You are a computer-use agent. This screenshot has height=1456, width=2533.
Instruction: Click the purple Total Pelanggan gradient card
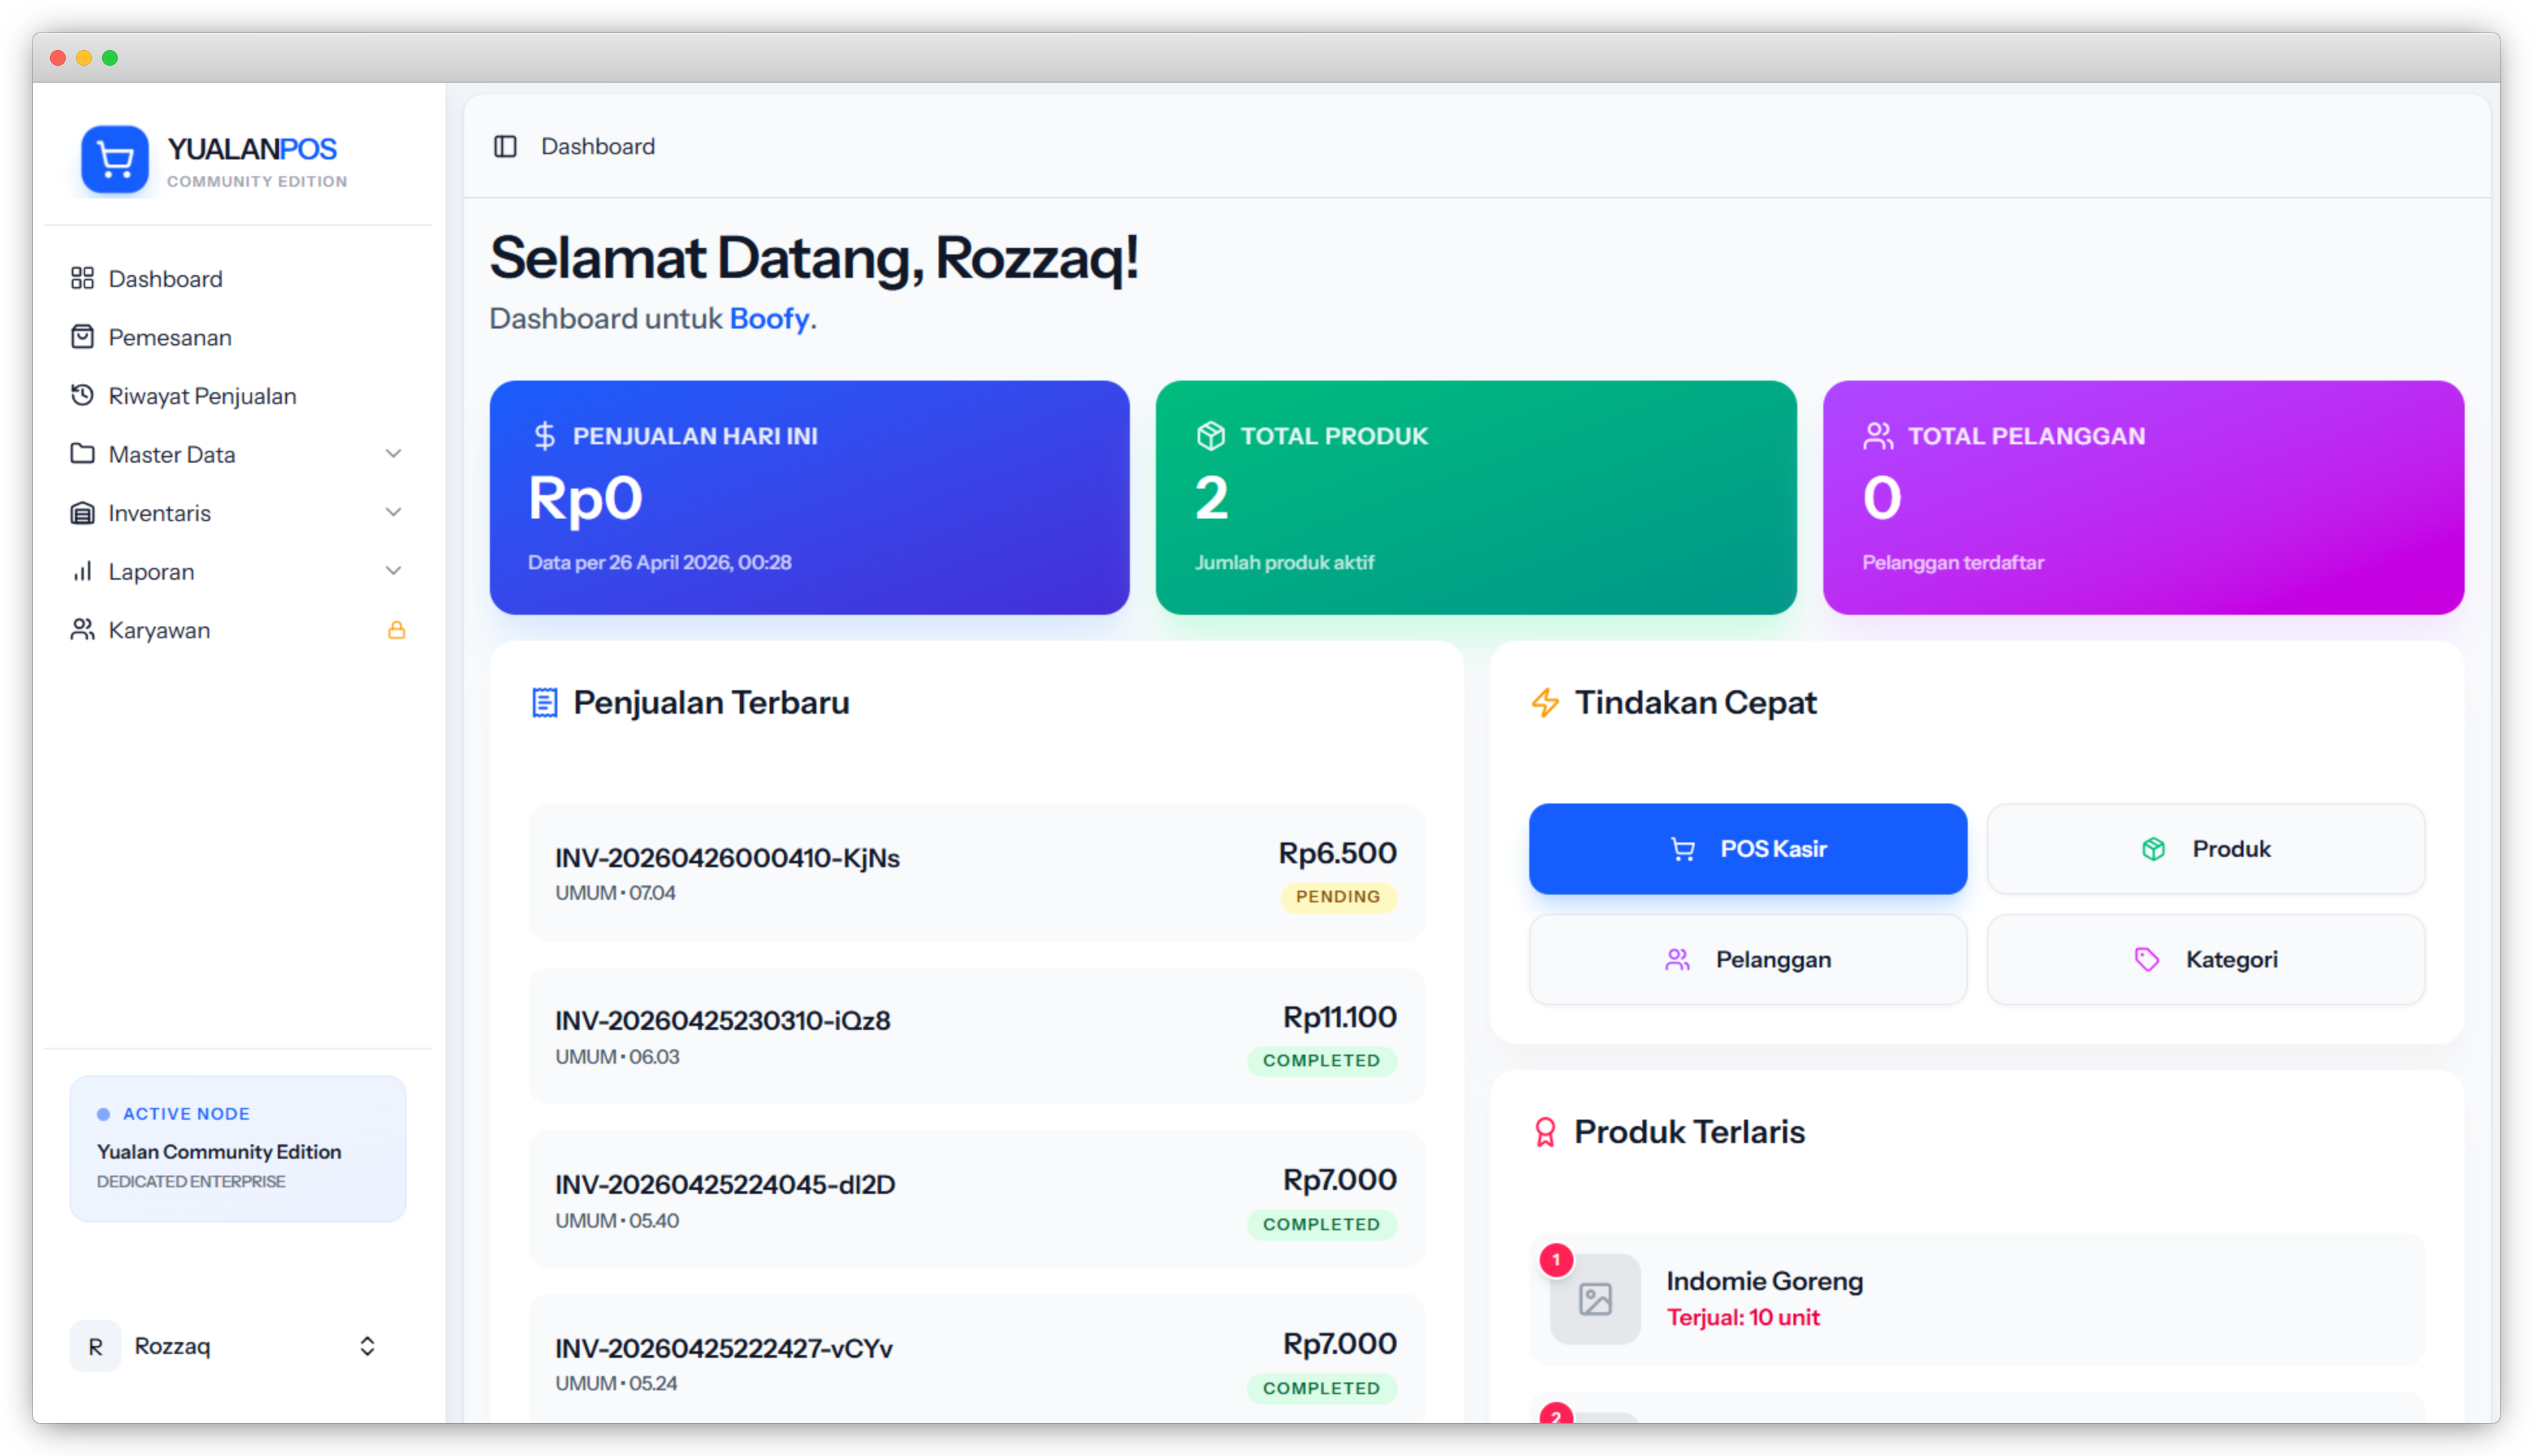coord(2141,497)
